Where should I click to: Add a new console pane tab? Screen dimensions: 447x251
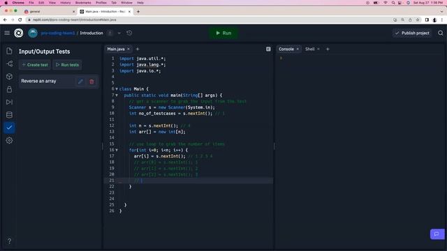point(328,49)
